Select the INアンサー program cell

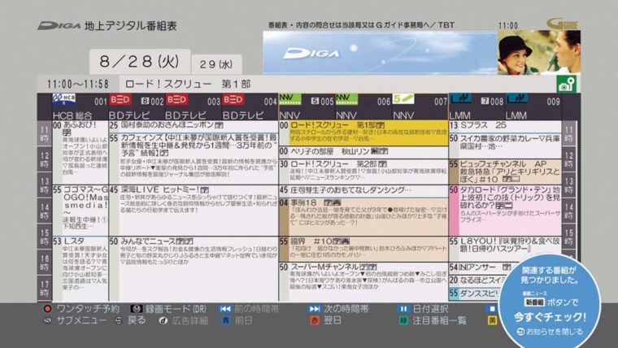[x=480, y=268]
